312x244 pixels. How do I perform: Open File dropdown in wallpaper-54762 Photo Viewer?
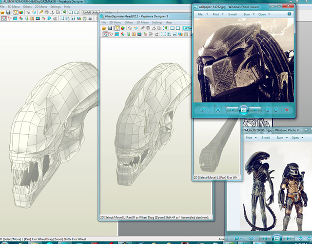(x=203, y=14)
